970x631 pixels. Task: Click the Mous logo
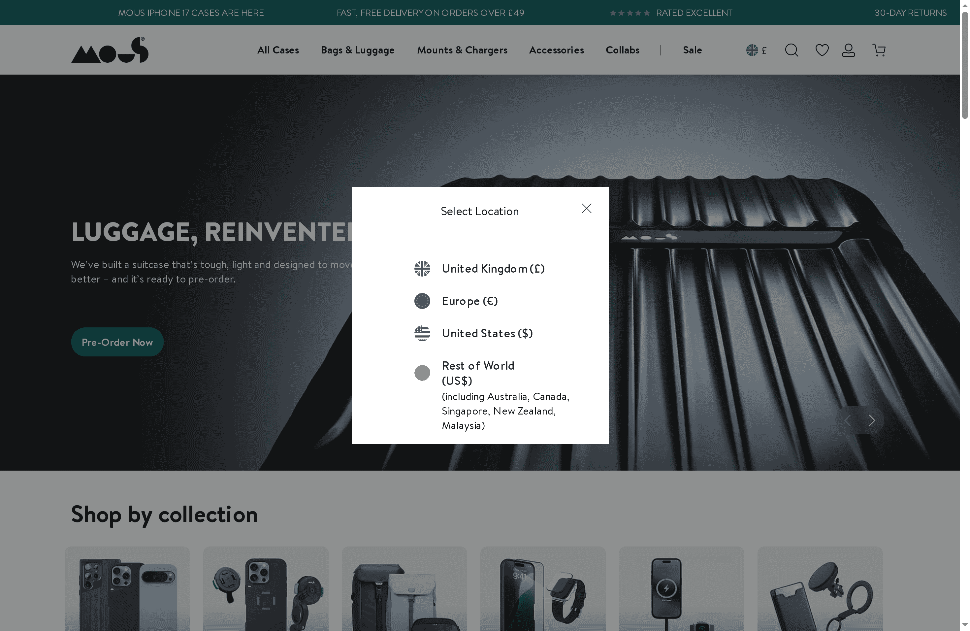109,49
